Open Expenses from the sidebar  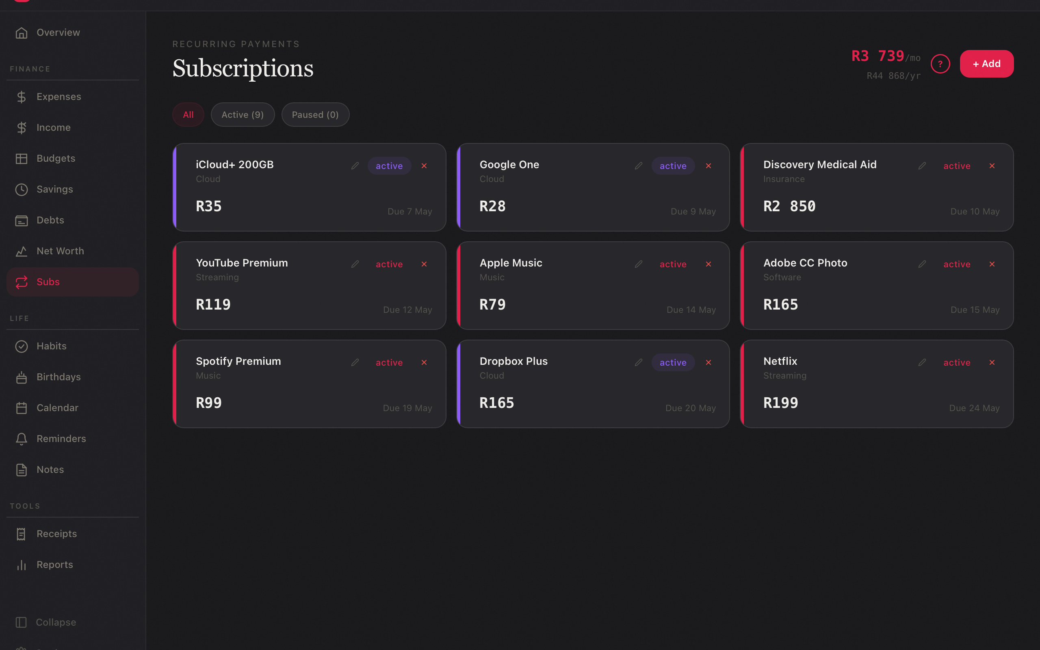tap(73, 97)
